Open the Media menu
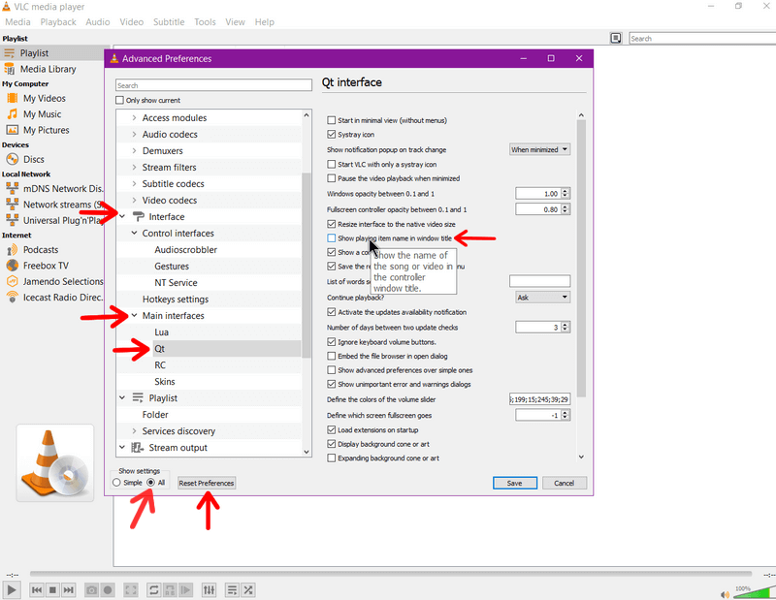This screenshot has height=600, width=776. click(x=17, y=22)
